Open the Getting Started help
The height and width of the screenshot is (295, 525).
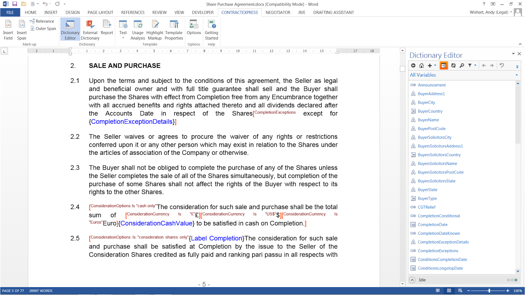click(212, 30)
